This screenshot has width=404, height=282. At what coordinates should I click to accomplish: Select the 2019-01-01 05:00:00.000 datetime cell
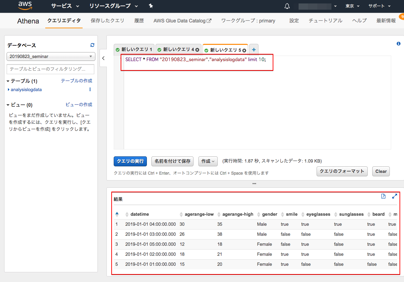coord(150,244)
